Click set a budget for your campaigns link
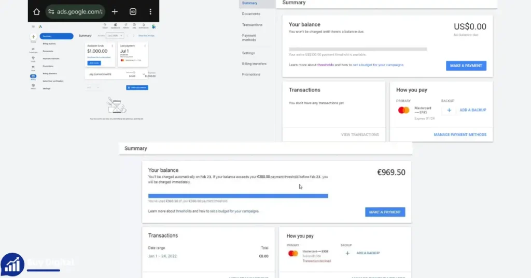Image resolution: width=531 pixels, height=278 pixels. (378, 65)
